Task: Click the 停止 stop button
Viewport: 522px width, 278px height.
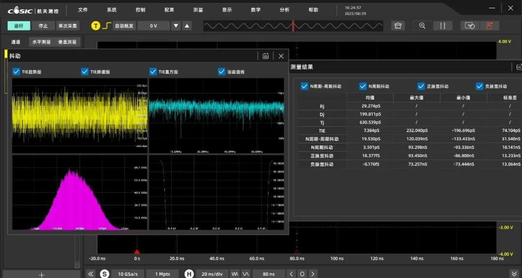Action: click(43, 26)
